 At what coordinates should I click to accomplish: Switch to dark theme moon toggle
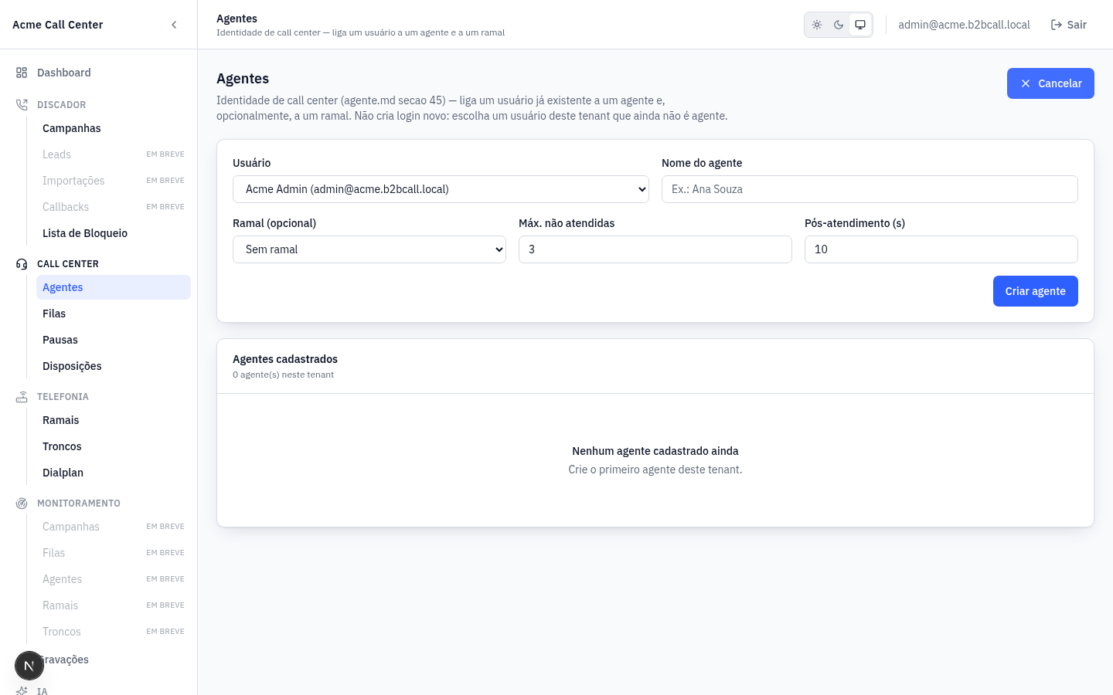point(839,25)
